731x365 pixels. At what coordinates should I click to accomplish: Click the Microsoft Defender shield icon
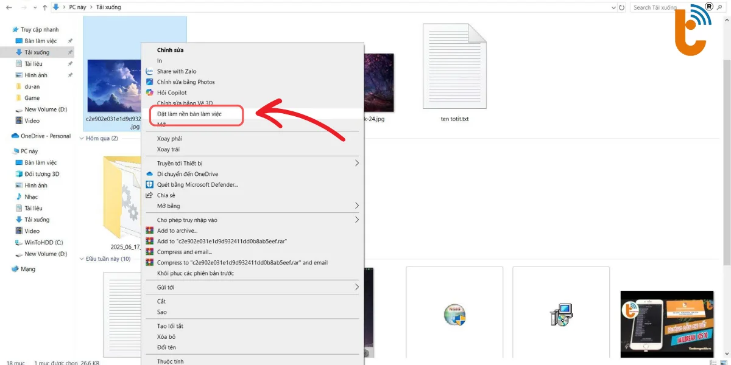click(x=150, y=184)
